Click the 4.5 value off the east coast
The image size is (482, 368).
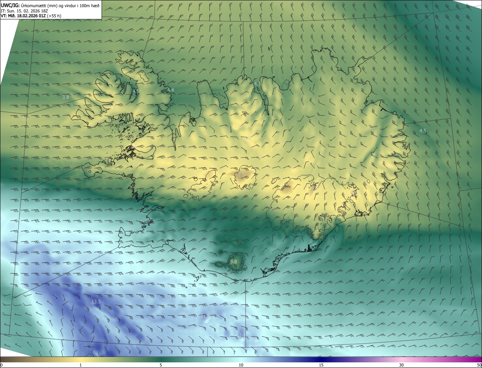tap(423, 131)
